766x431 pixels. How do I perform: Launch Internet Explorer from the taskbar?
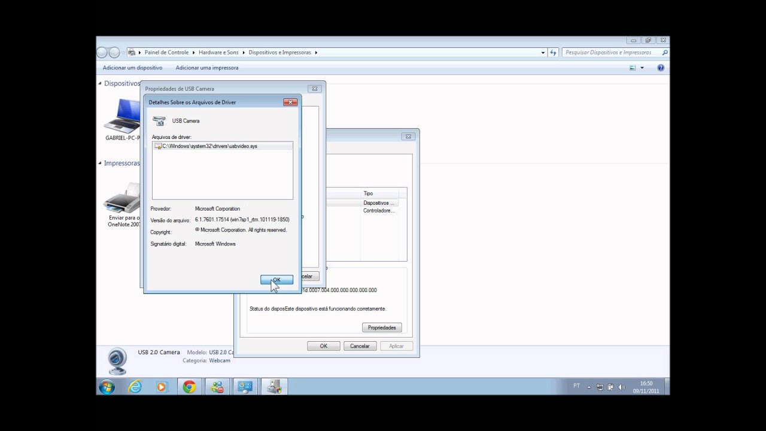click(x=136, y=387)
